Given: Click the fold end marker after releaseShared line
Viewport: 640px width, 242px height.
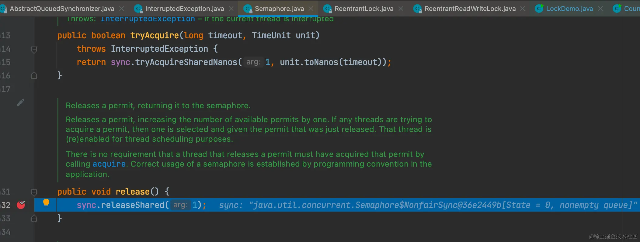Looking at the screenshot, I should (x=34, y=218).
